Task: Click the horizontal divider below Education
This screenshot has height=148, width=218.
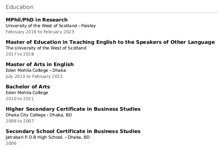Action: click(x=112, y=13)
